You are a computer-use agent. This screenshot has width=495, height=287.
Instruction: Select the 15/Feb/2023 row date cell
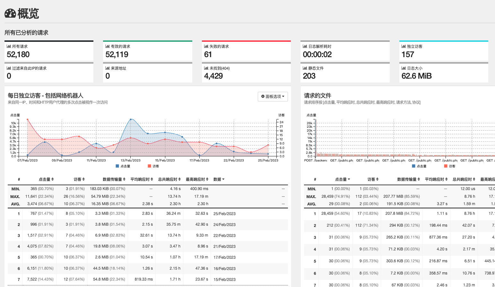(x=224, y=279)
